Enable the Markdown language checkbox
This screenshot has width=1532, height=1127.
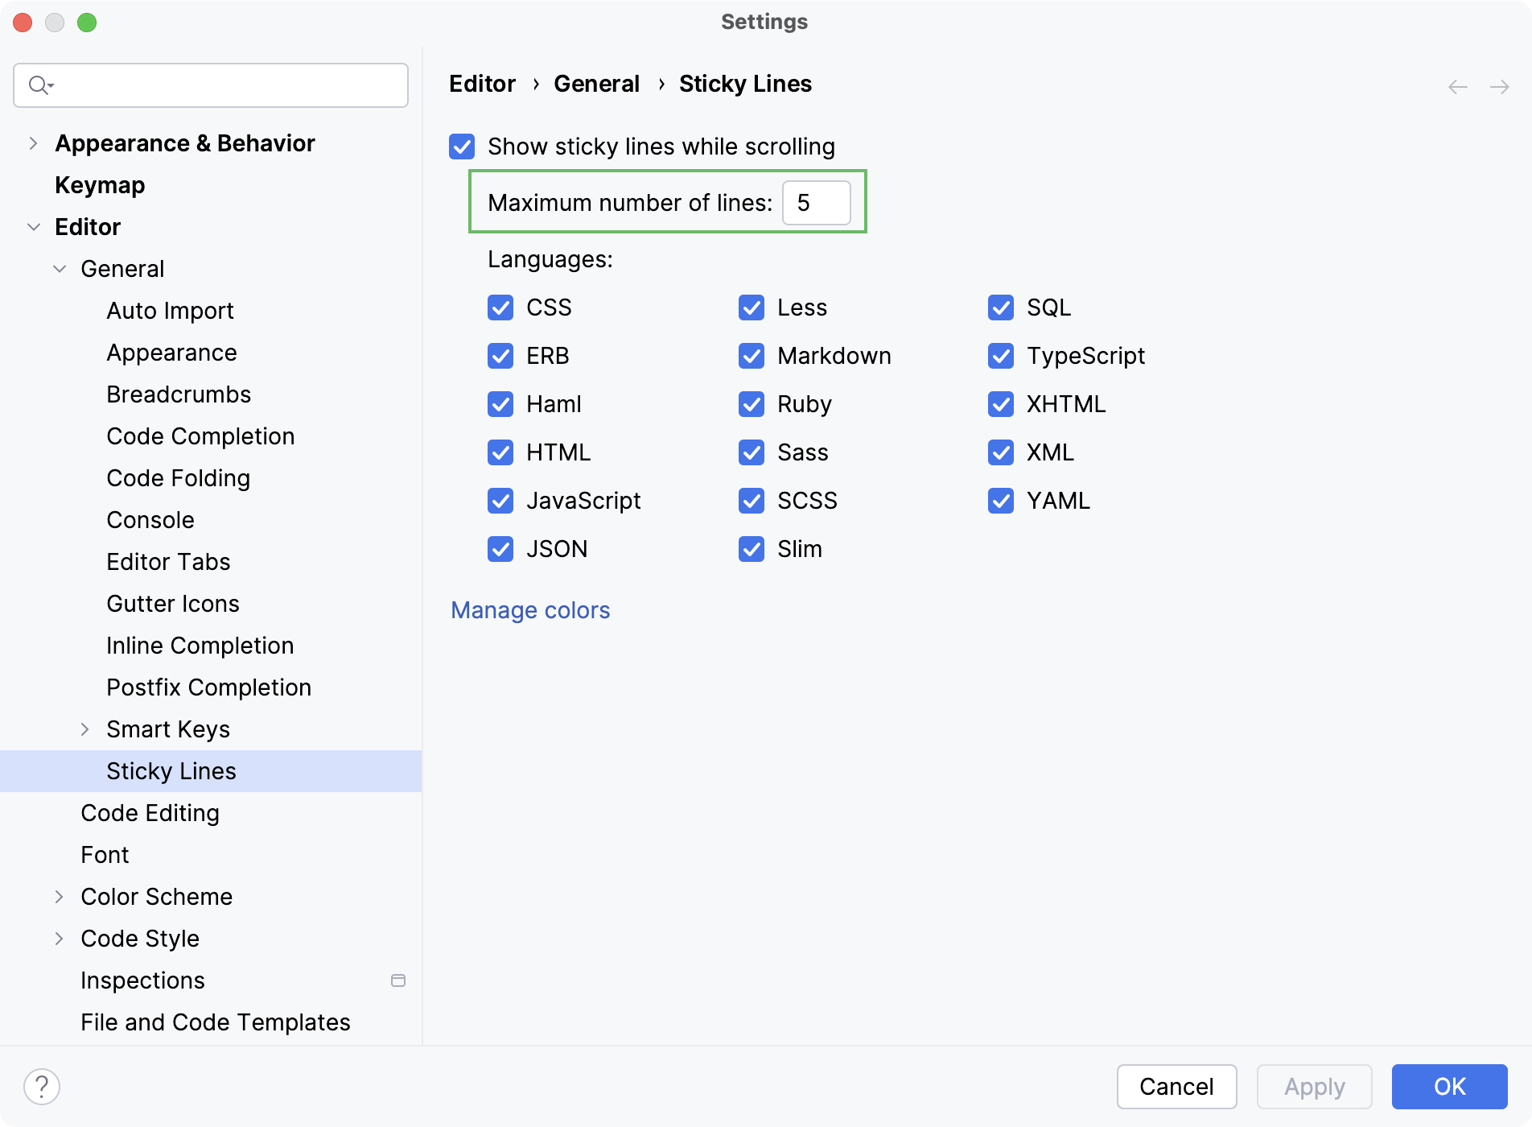[x=751, y=356]
